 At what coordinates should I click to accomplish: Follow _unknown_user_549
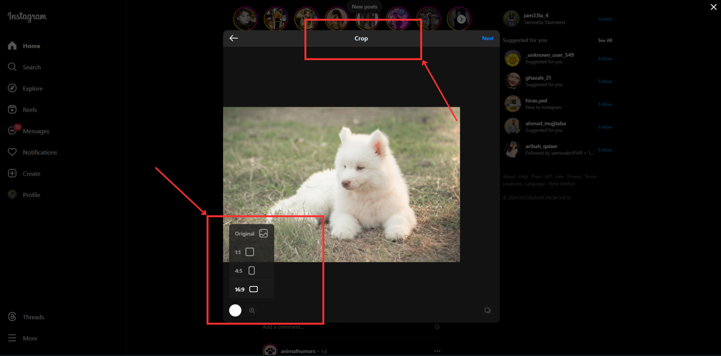(605, 58)
